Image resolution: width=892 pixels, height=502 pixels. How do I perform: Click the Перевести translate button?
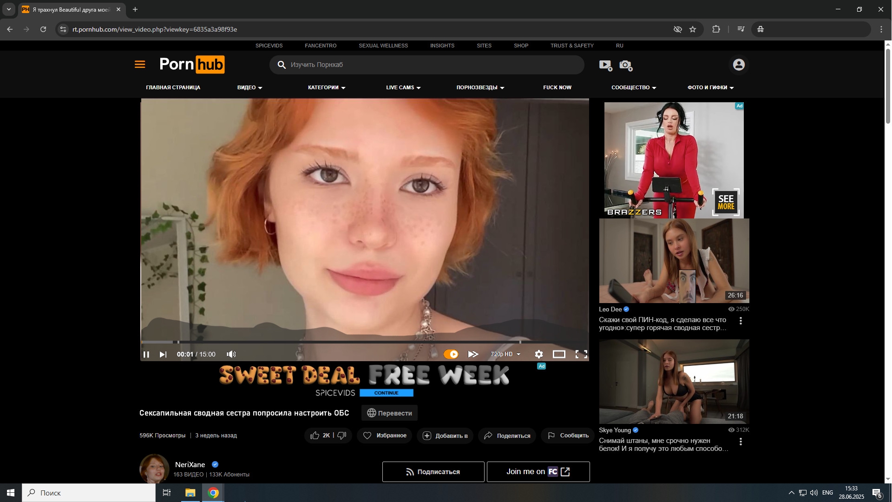[389, 413]
